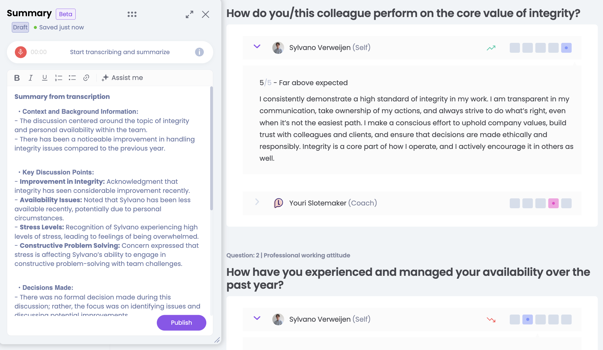Expand Youri Slotemaker coach answer
Image resolution: width=603 pixels, height=350 pixels.
pos(257,202)
